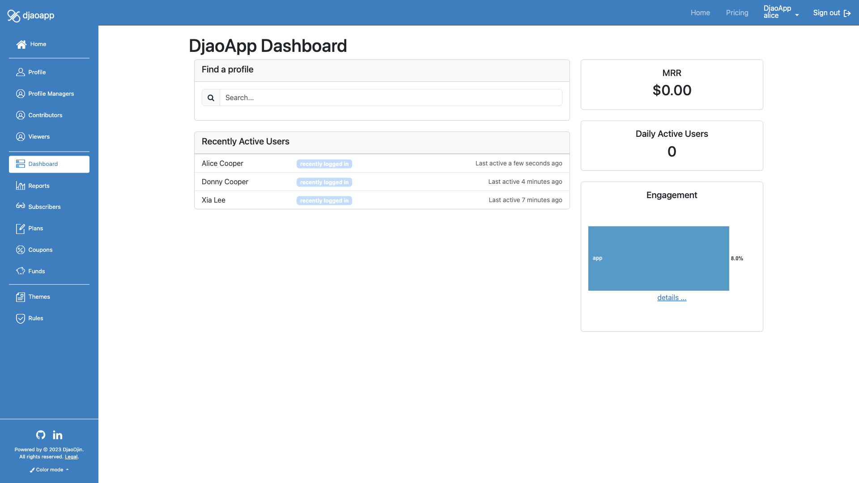
Task: Click the Plans edit icon
Action: pyautogui.click(x=21, y=229)
